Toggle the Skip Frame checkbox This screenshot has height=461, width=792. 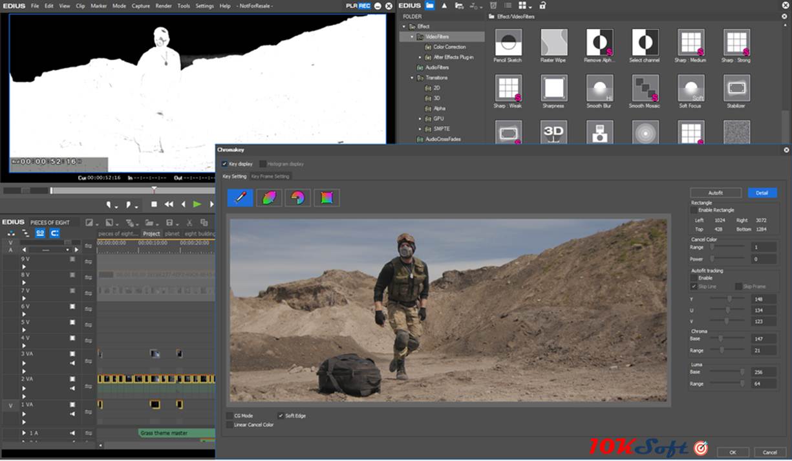tap(738, 286)
